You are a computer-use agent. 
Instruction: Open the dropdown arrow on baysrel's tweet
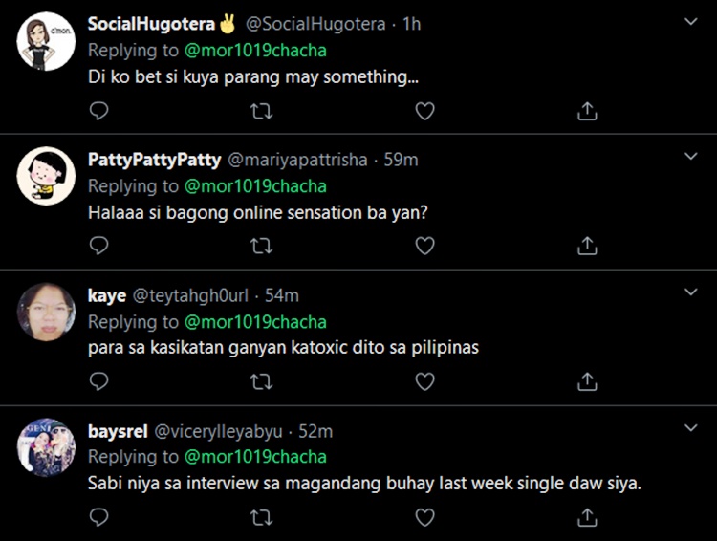(691, 427)
